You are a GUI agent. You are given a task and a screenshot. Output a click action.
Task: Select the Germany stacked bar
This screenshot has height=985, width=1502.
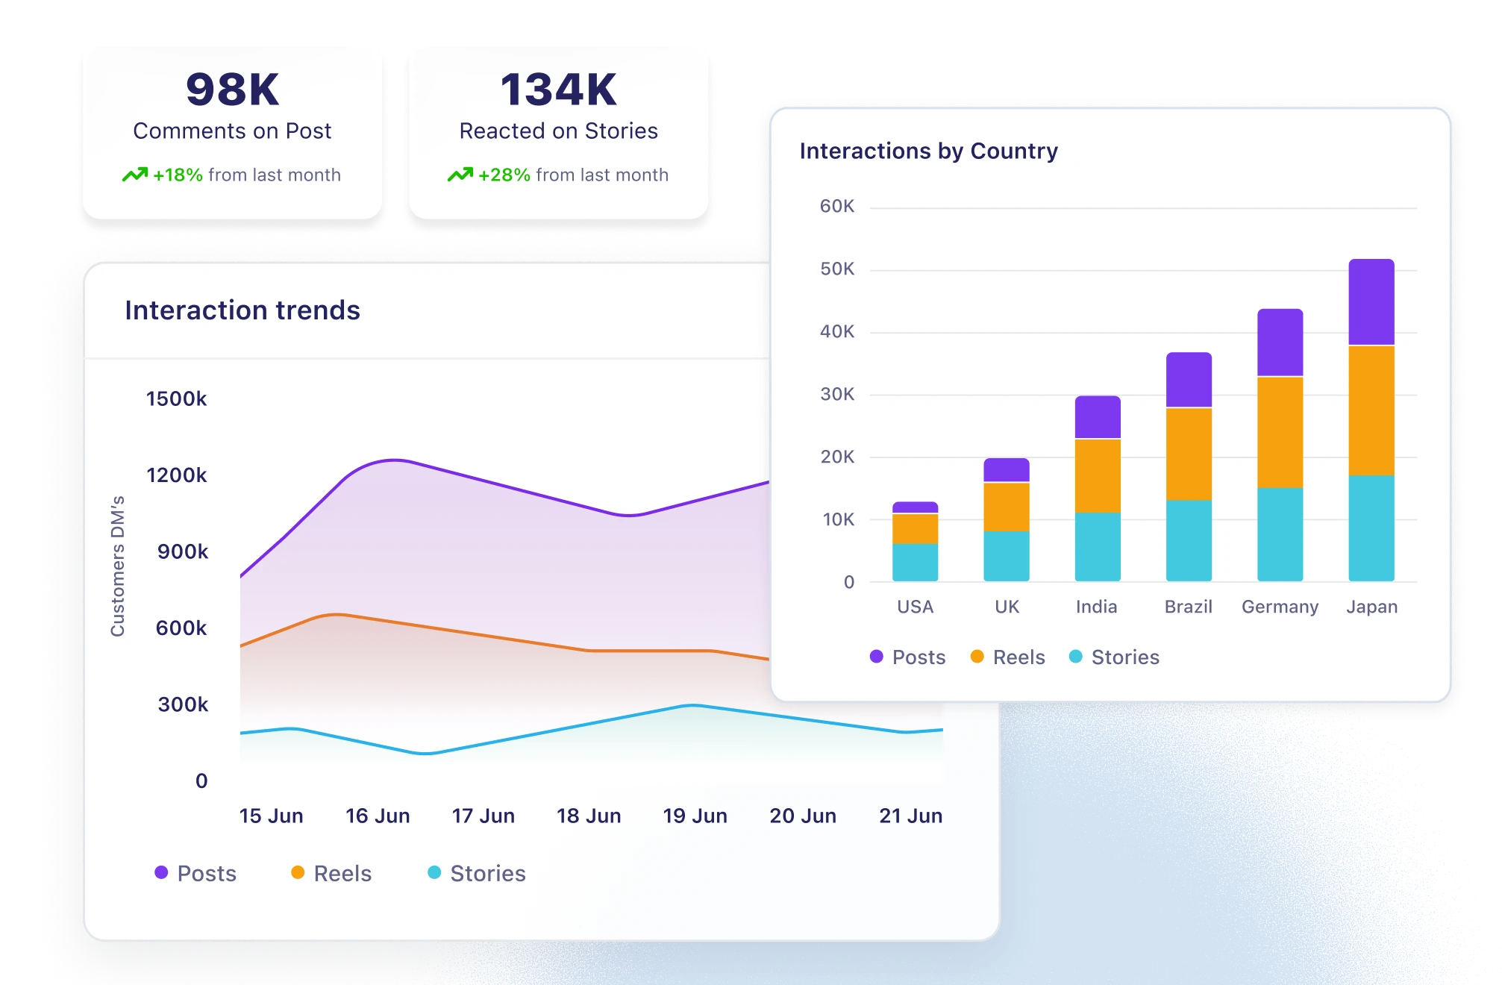pyautogui.click(x=1280, y=445)
